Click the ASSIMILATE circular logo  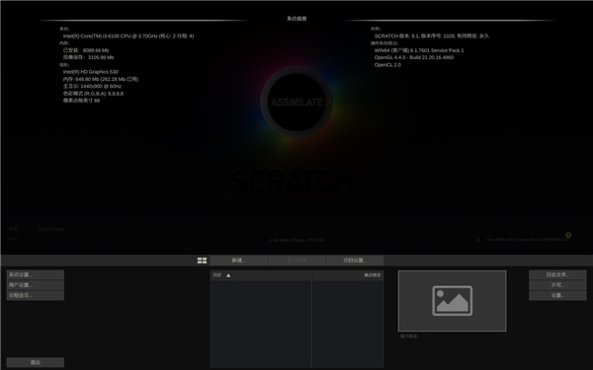tap(296, 102)
